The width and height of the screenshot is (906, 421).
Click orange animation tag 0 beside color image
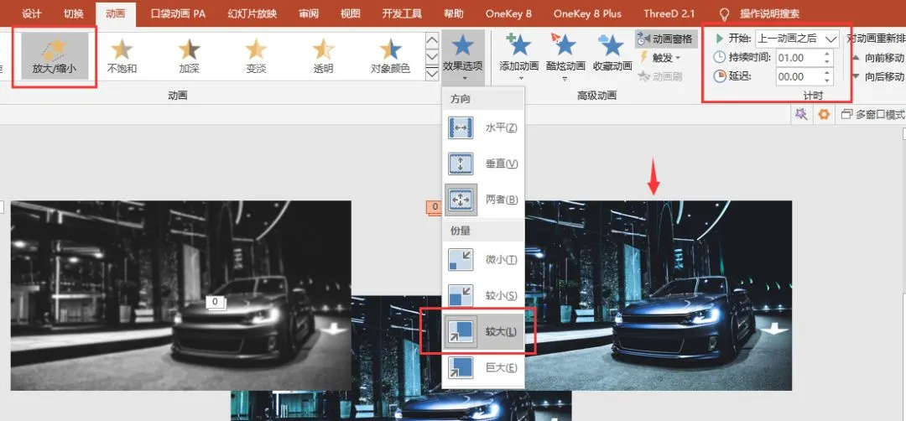pyautogui.click(x=434, y=207)
